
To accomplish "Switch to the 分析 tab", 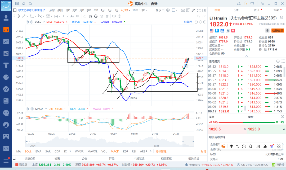I will click(237, 10).
